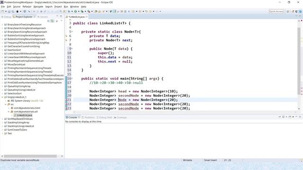
Task: Close the LinkedList.java editor tab
Action: click(x=87, y=17)
